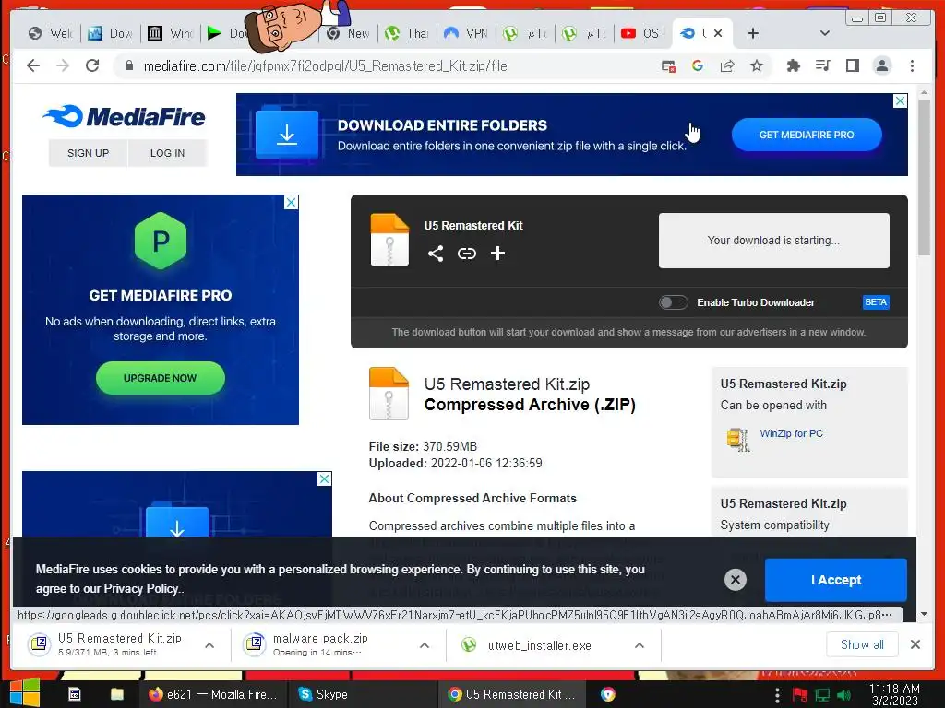This screenshot has height=708, width=945.
Task: Click the LOG IN button
Action: tap(168, 153)
